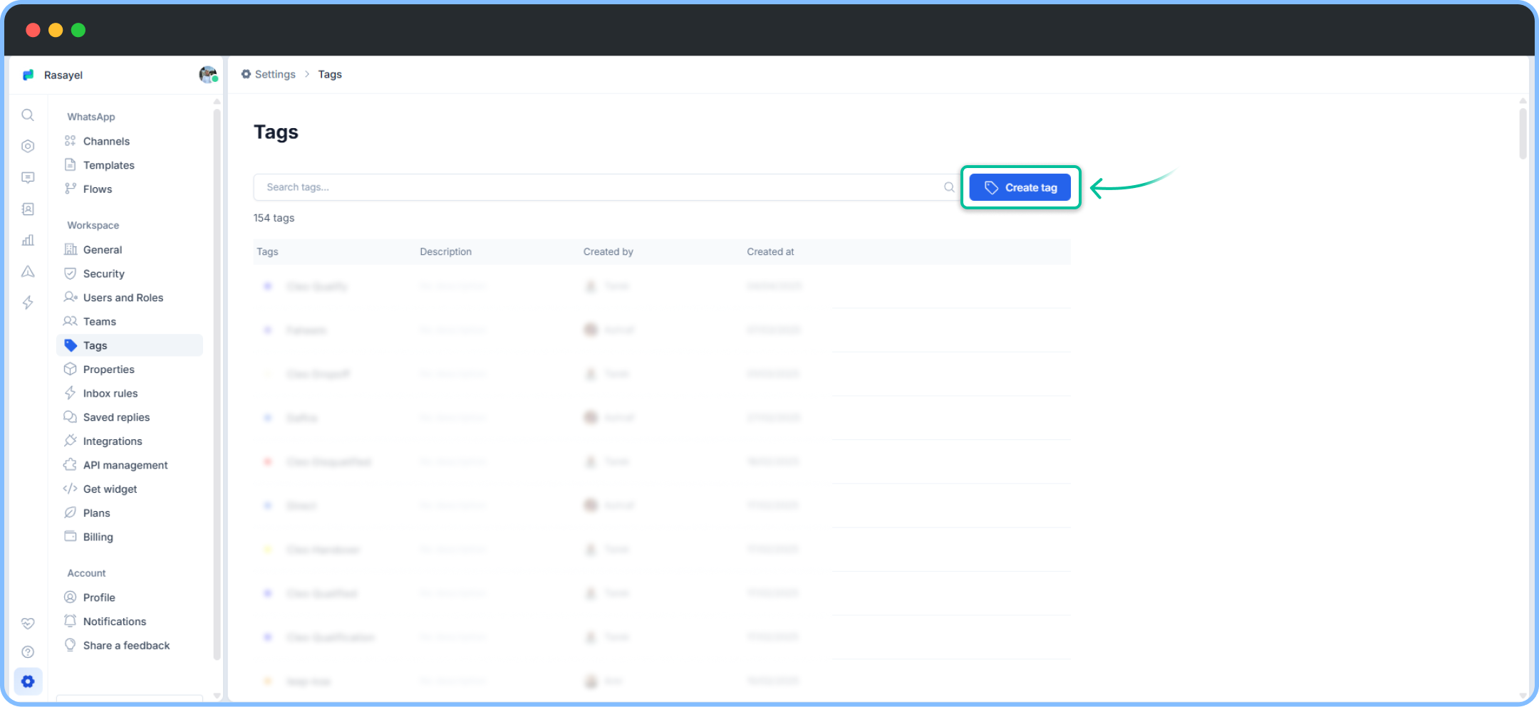Click the Rasayel workspace name

(x=63, y=75)
